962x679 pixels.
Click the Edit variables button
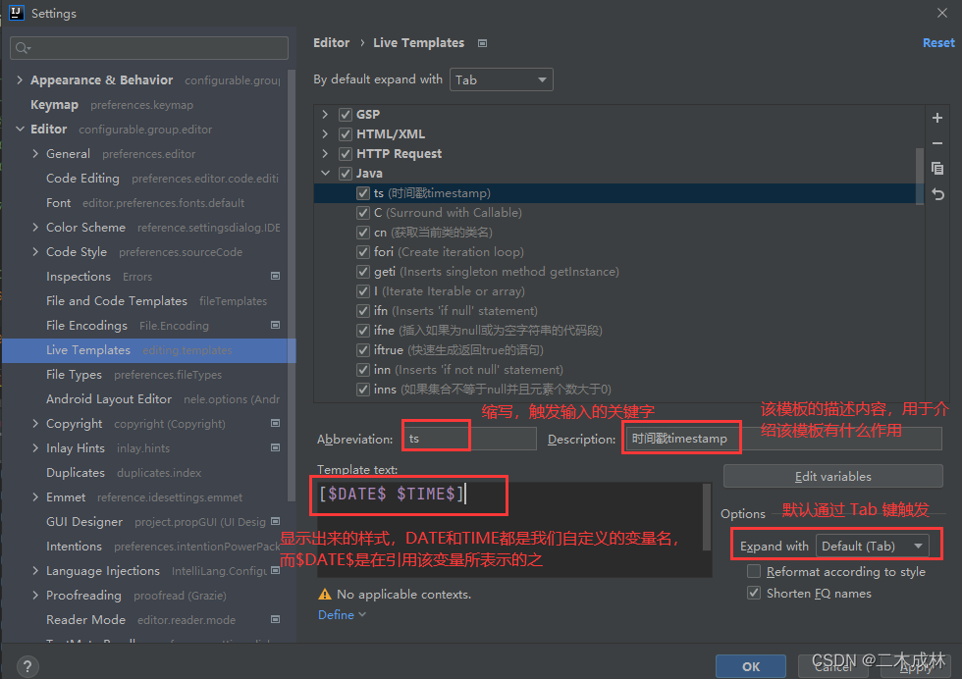[832, 476]
